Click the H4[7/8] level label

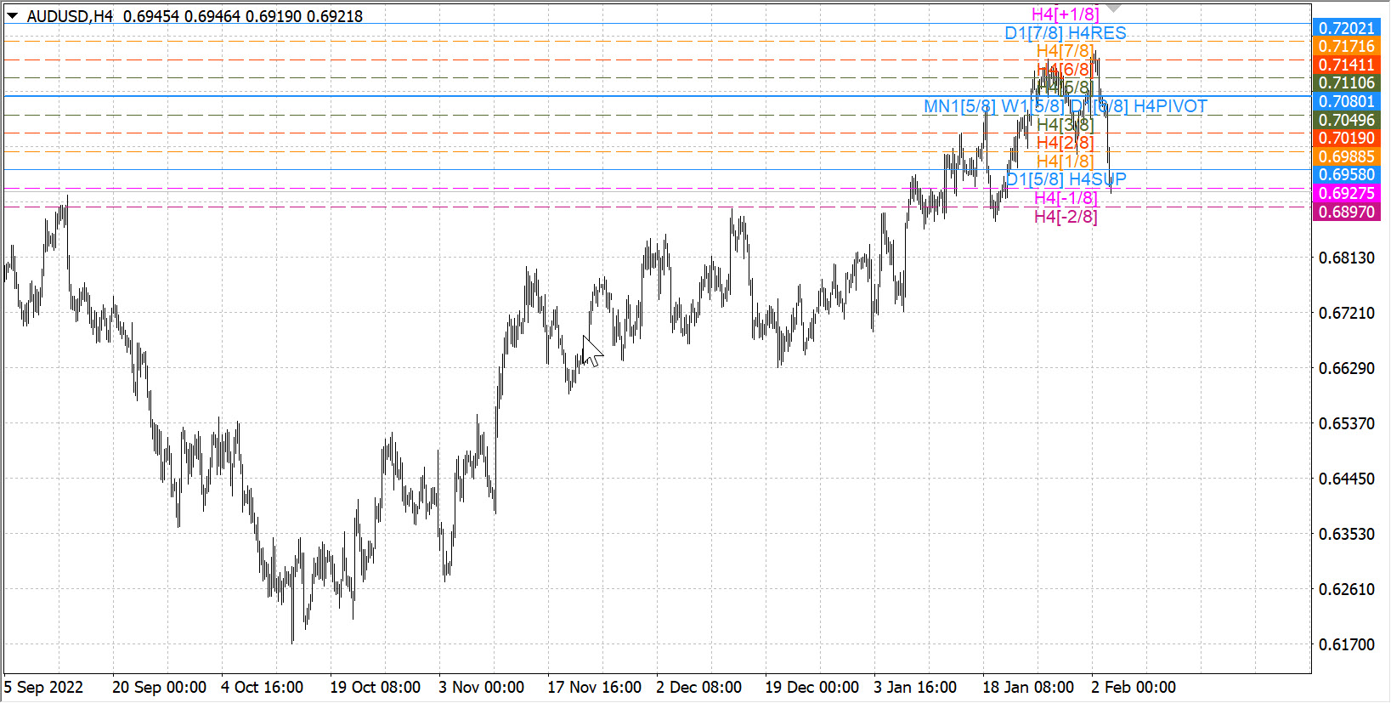[x=1064, y=51]
